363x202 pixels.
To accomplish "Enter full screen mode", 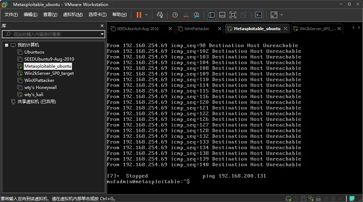I will pyautogui.click(x=233, y=15).
